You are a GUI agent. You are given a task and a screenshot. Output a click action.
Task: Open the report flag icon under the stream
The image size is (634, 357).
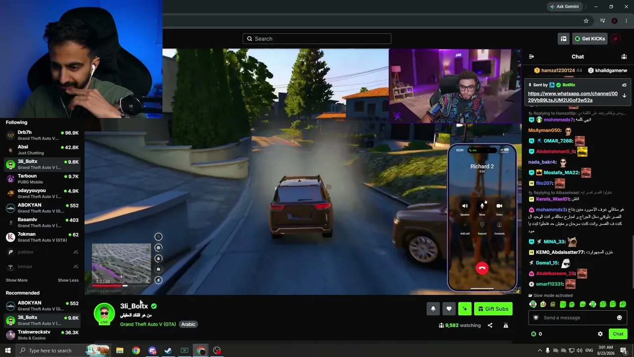tap(506, 325)
